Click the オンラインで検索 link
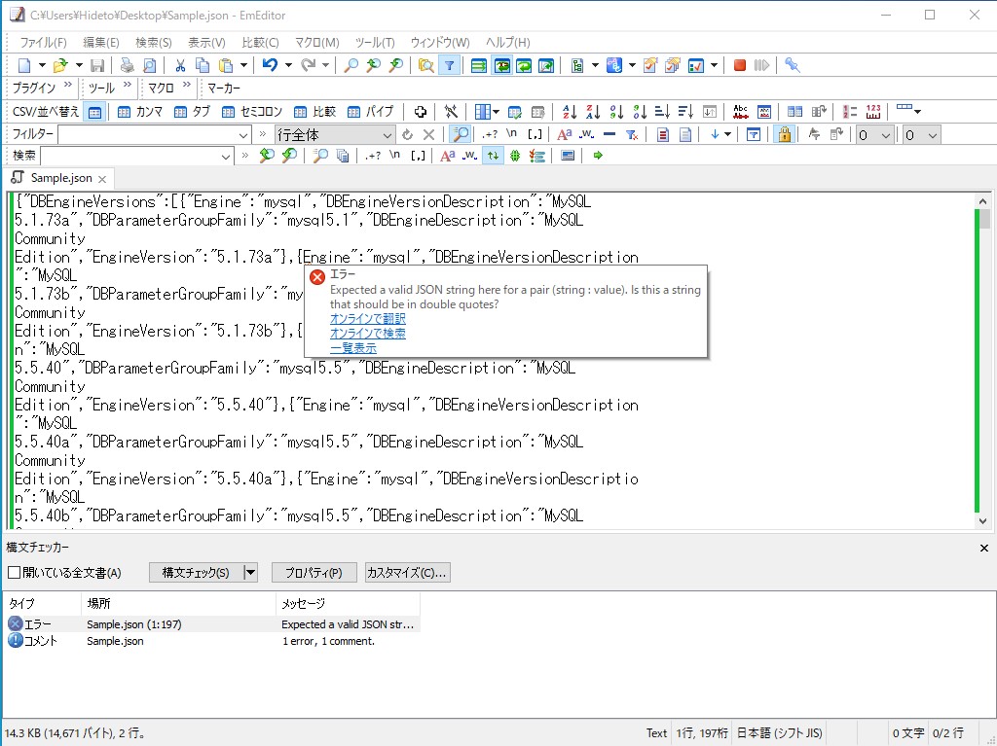 pyautogui.click(x=367, y=334)
